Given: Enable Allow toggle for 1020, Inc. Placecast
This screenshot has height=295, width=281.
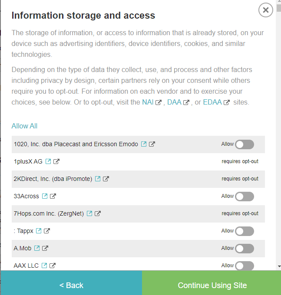Looking at the screenshot, I should coord(245,144).
